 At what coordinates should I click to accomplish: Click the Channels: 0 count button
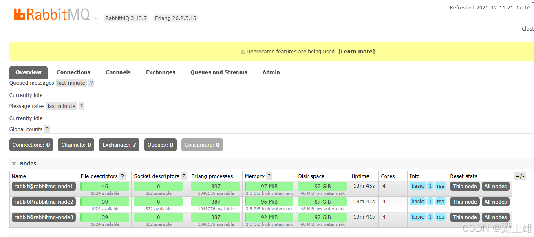pyautogui.click(x=76, y=145)
